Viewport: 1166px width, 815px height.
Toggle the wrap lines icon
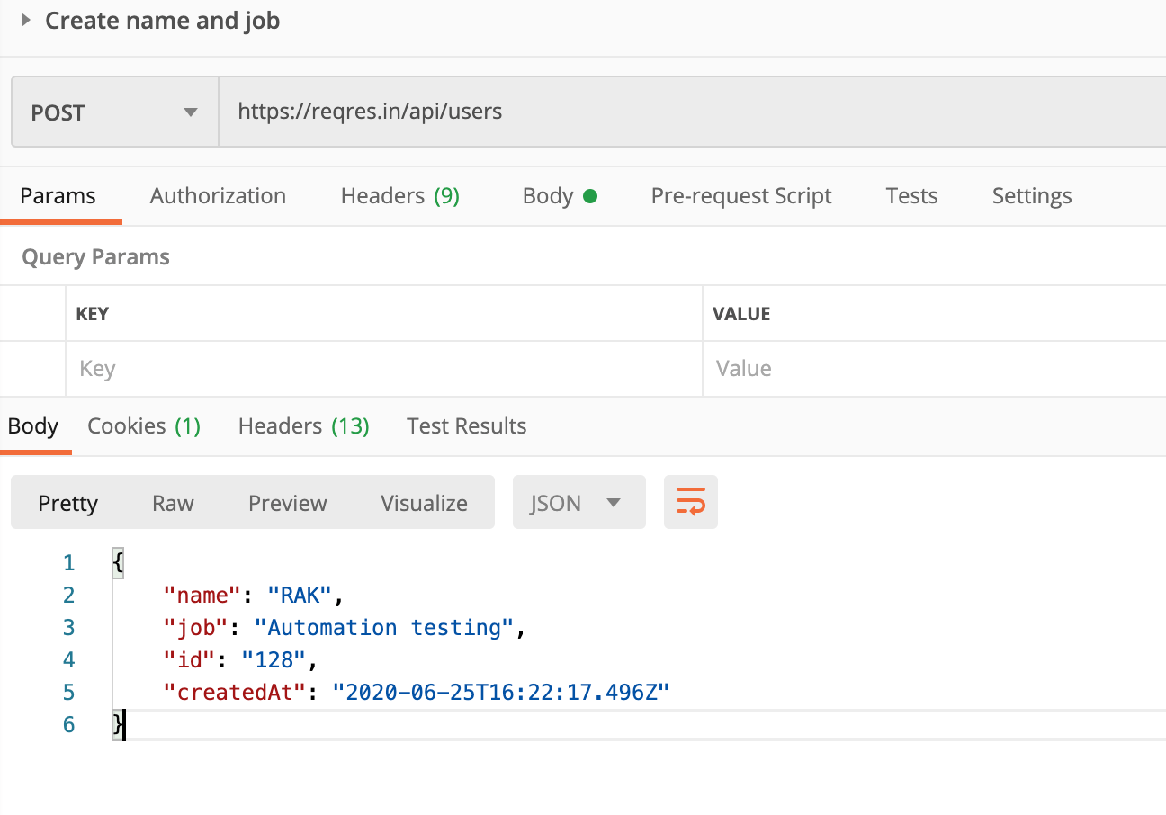pyautogui.click(x=690, y=502)
